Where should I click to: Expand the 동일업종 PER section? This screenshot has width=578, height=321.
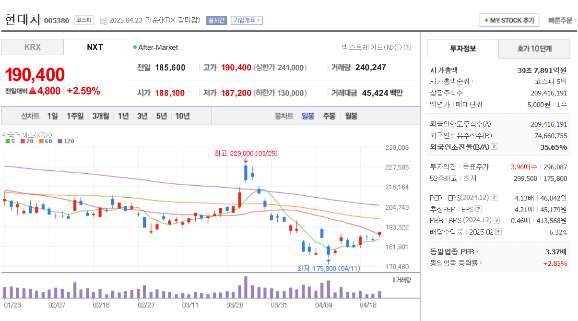point(477,251)
